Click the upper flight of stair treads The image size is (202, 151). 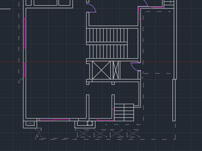(107, 35)
